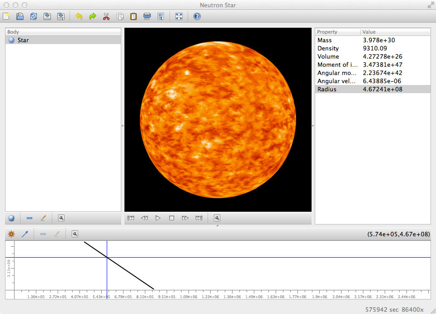Skip to the start of the simulation

coord(131,218)
